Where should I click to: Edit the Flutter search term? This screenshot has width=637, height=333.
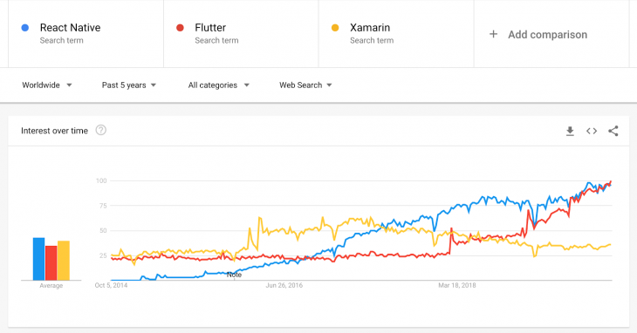210,28
